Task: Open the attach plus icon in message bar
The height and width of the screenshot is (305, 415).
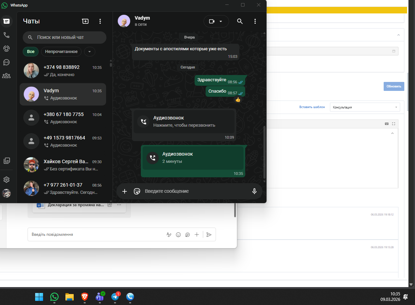Action: click(x=125, y=191)
